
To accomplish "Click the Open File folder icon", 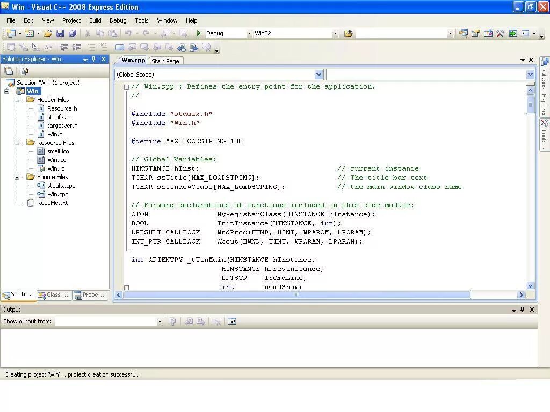I will pos(48,33).
